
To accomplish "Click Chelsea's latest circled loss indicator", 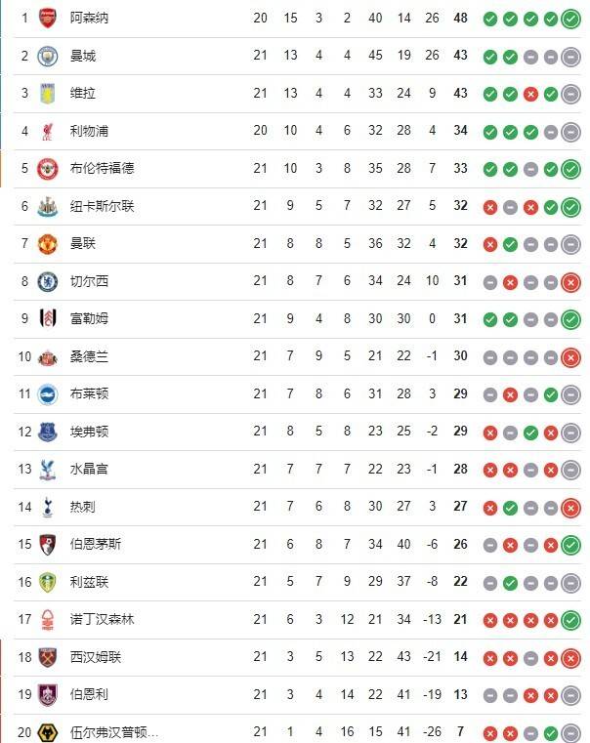I will (571, 281).
